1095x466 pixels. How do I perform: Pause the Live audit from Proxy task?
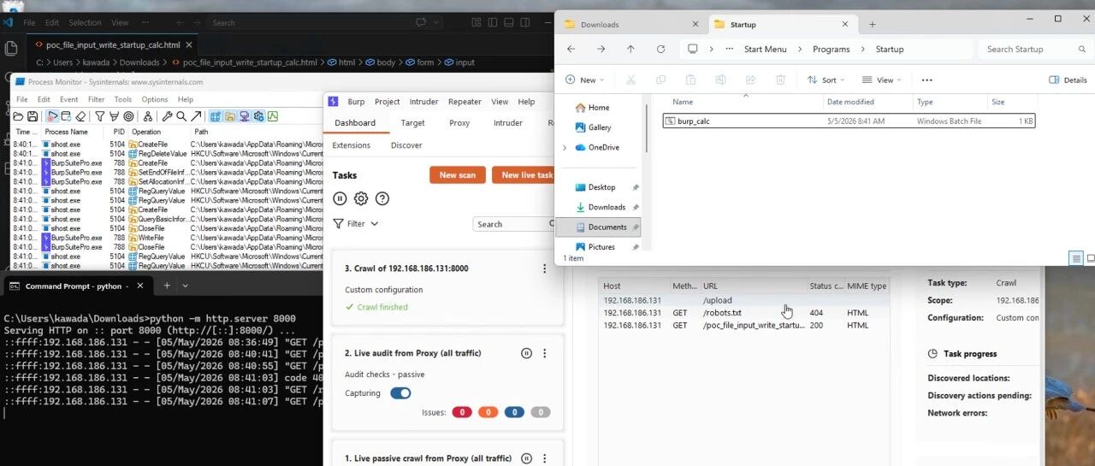pos(526,353)
